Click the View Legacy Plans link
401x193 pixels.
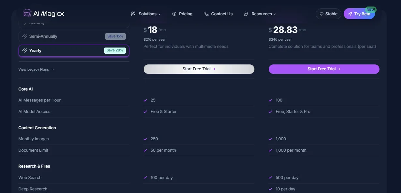tap(36, 69)
